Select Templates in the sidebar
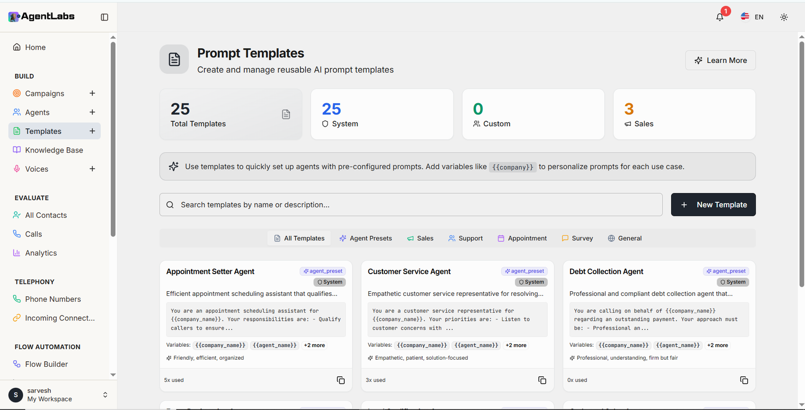The height and width of the screenshot is (410, 805). tap(43, 131)
